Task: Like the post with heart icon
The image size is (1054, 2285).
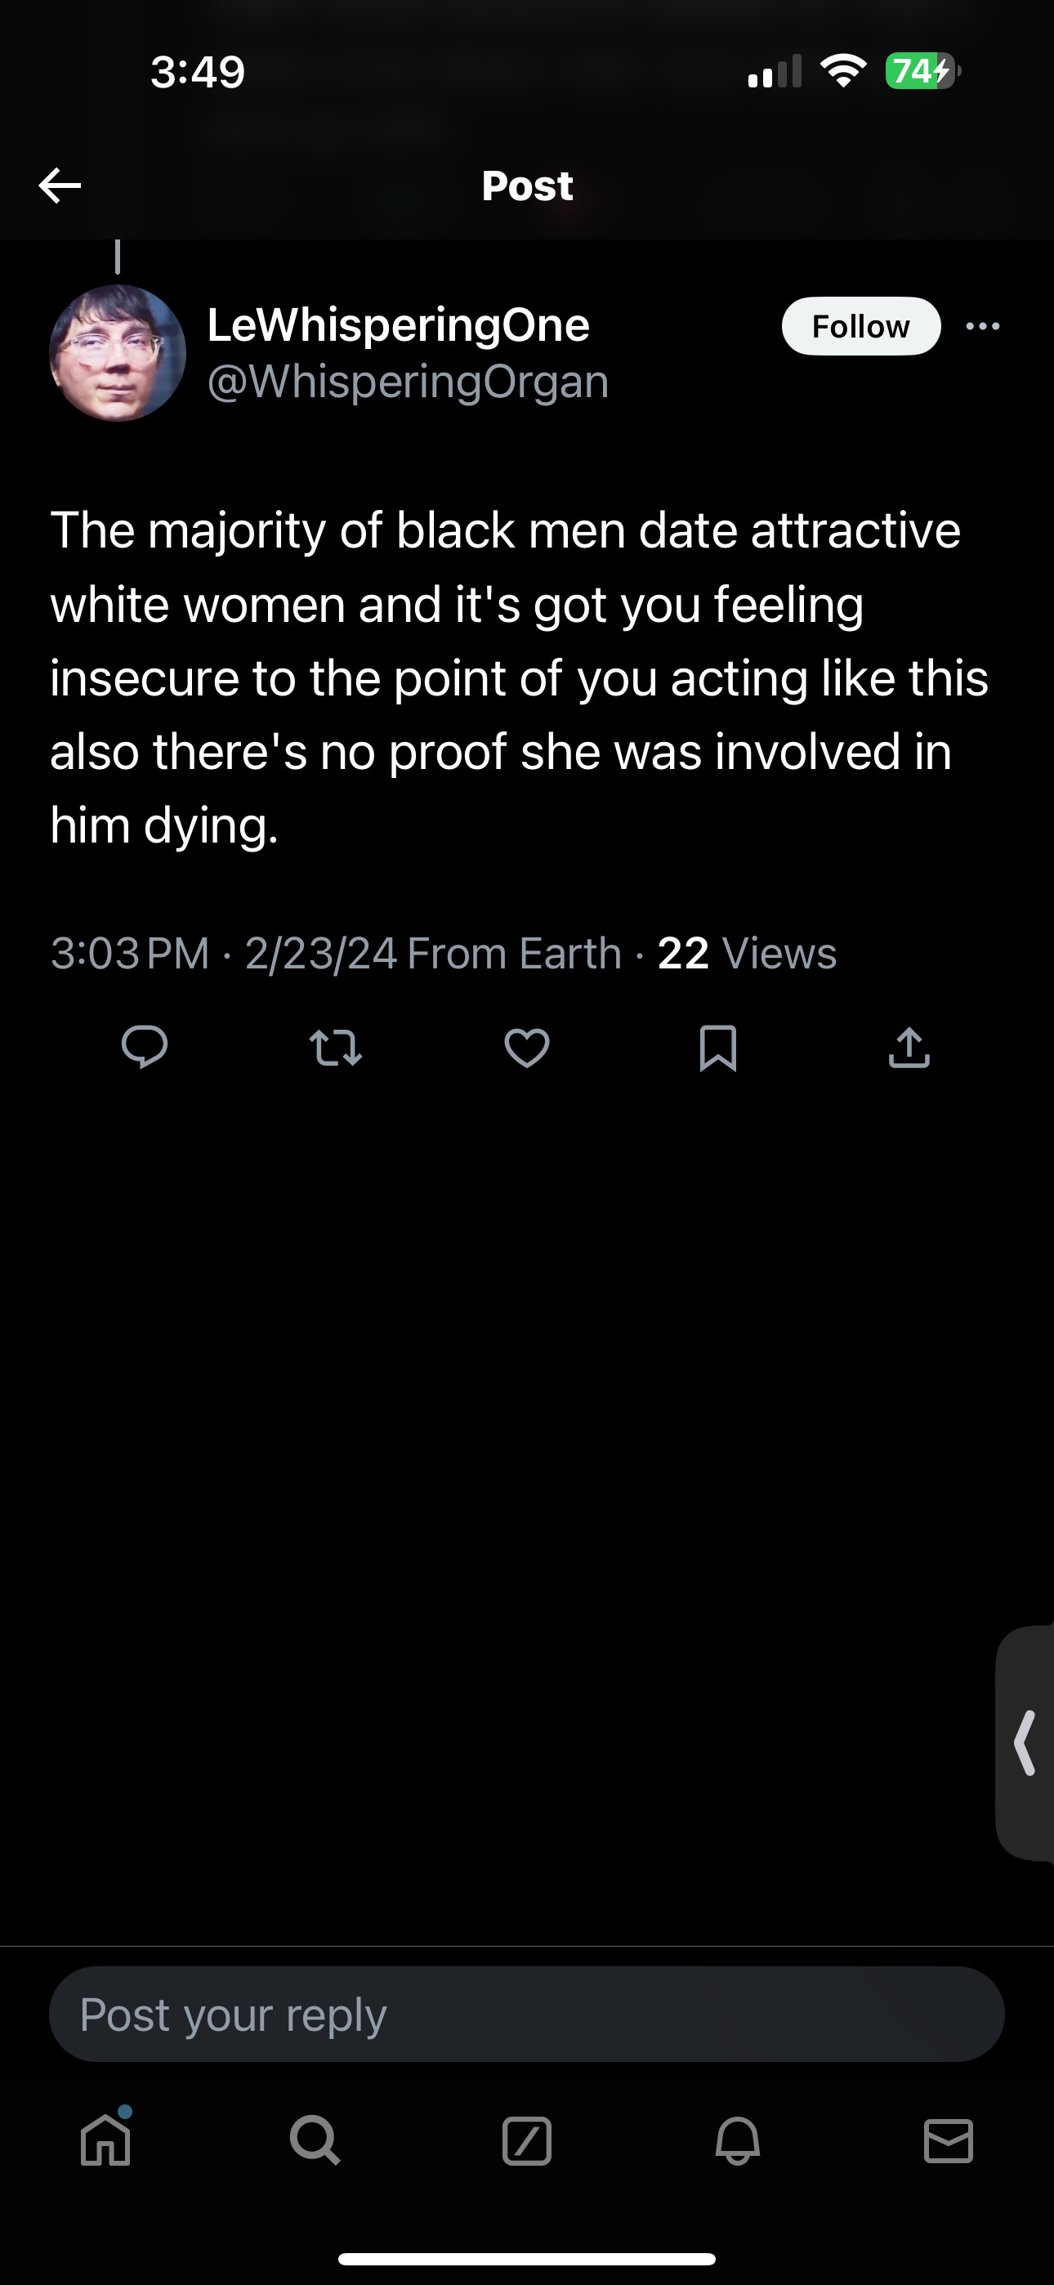Action: pyautogui.click(x=527, y=1048)
